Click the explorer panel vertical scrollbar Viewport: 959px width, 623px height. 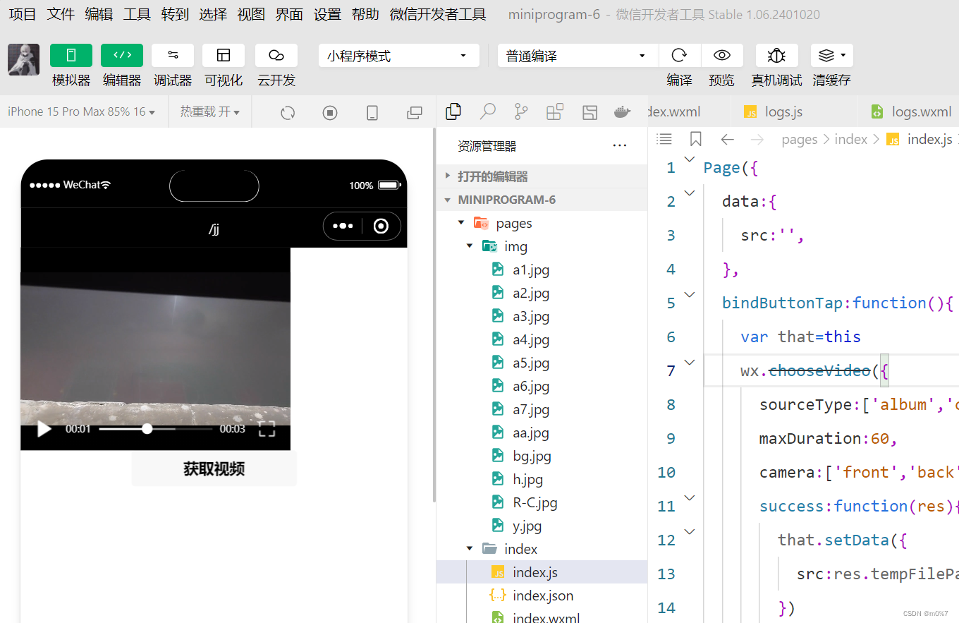click(x=434, y=314)
